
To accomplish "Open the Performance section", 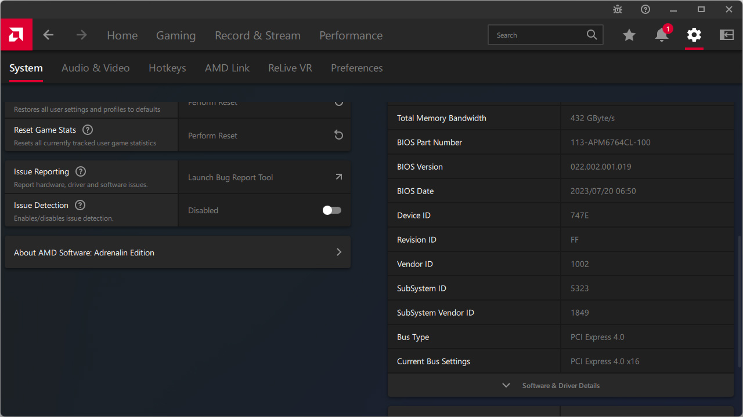I will click(x=351, y=35).
